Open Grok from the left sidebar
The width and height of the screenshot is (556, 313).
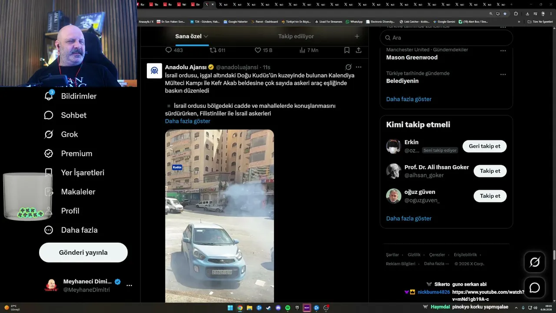tap(61, 134)
